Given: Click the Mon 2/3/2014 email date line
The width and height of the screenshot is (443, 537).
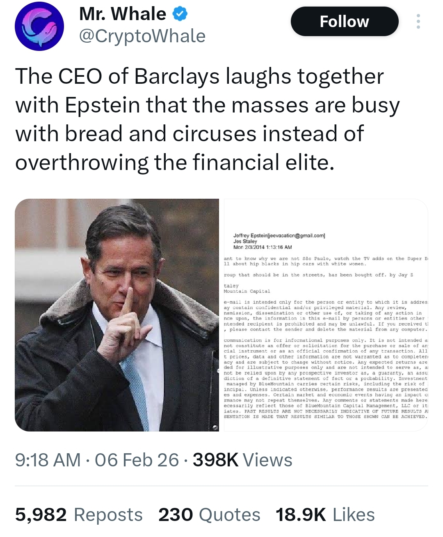Looking at the screenshot, I should 263,247.
